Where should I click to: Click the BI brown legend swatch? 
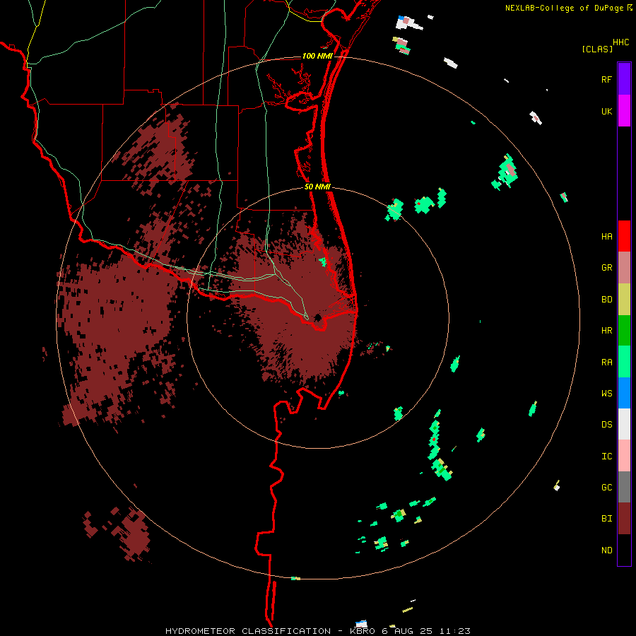624,519
